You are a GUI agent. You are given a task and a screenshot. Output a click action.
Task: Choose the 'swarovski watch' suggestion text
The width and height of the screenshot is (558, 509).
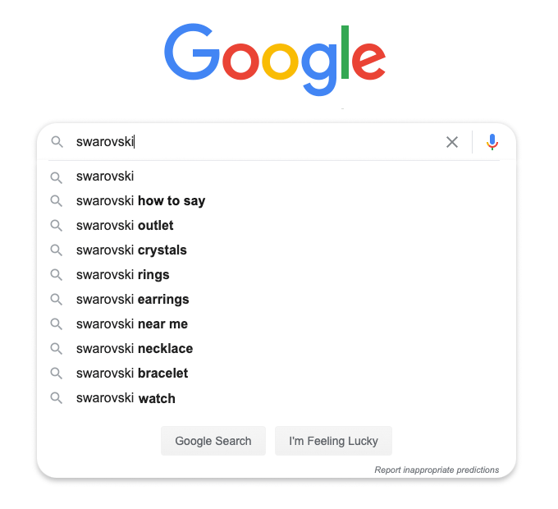click(x=126, y=398)
